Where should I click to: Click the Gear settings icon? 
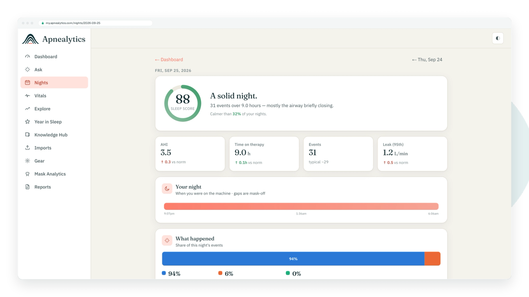pos(27,161)
